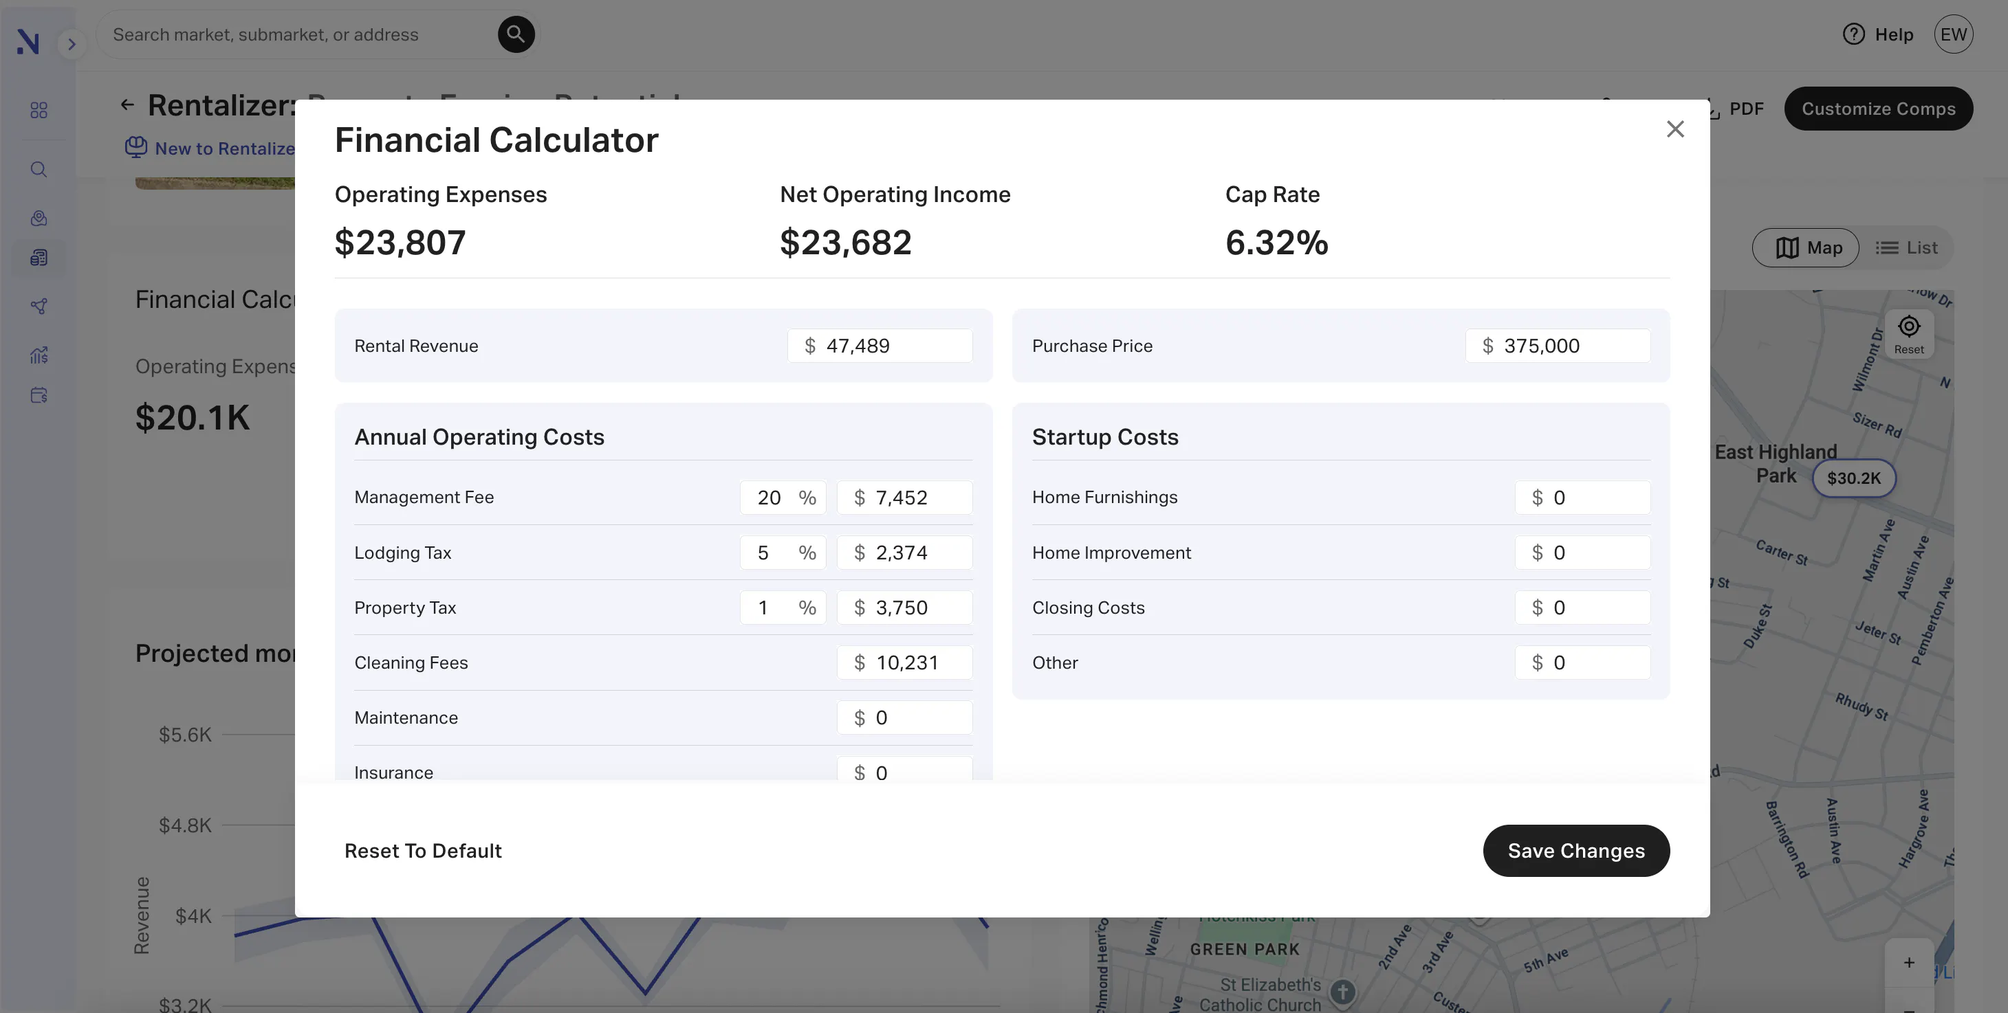Edit the Rental Revenue amount field
Image resolution: width=2008 pixels, height=1013 pixels.
880,346
